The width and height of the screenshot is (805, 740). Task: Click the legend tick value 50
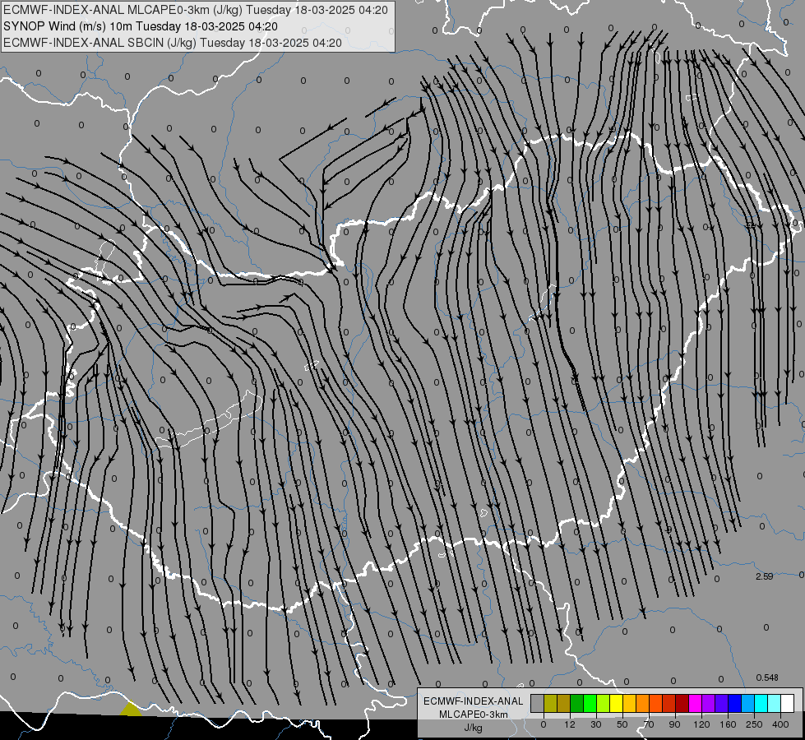coord(622,724)
